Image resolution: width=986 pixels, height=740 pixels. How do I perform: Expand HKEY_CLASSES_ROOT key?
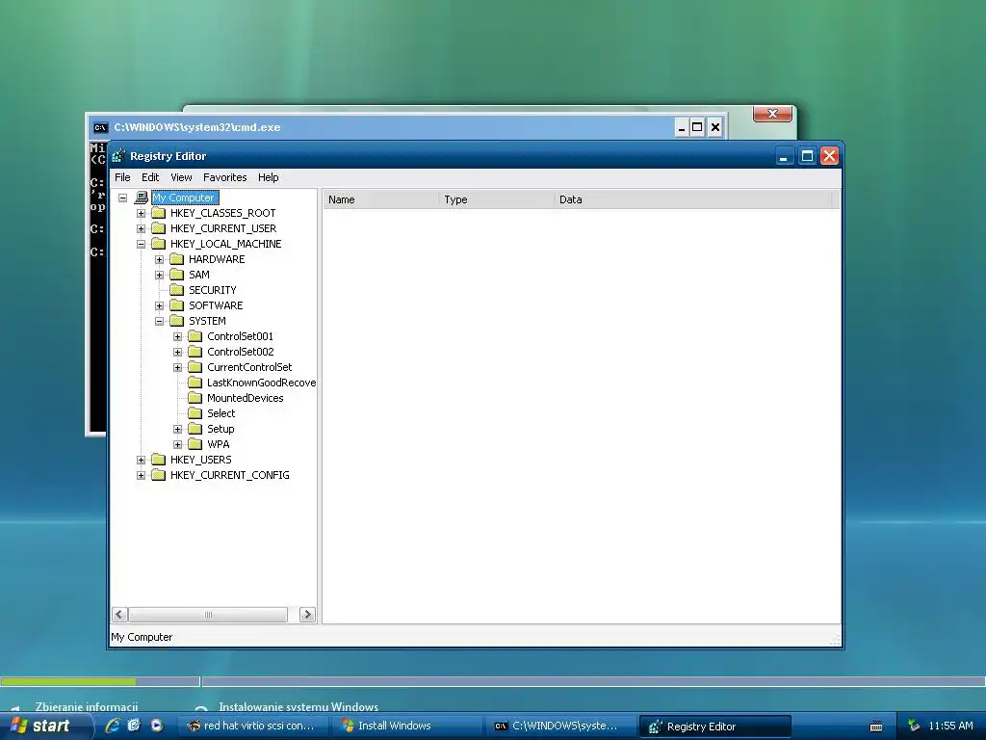pyautogui.click(x=141, y=213)
